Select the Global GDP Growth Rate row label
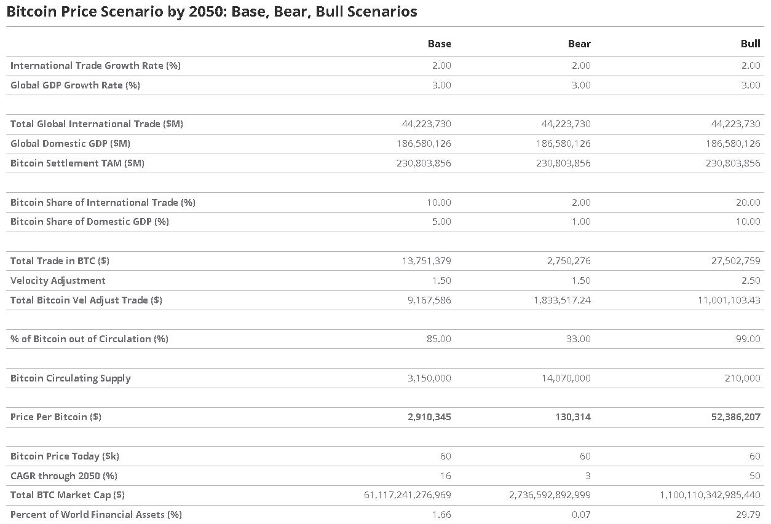This screenshot has width=771, height=524. (x=75, y=85)
